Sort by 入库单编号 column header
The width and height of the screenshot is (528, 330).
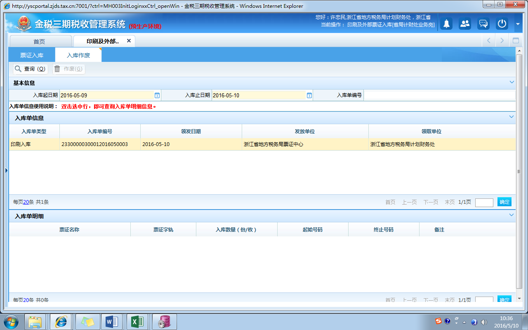[x=100, y=132]
